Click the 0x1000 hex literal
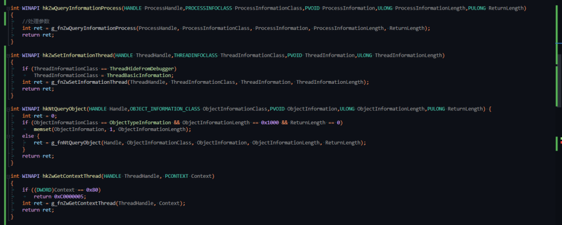The image size is (562, 225). [x=272, y=122]
